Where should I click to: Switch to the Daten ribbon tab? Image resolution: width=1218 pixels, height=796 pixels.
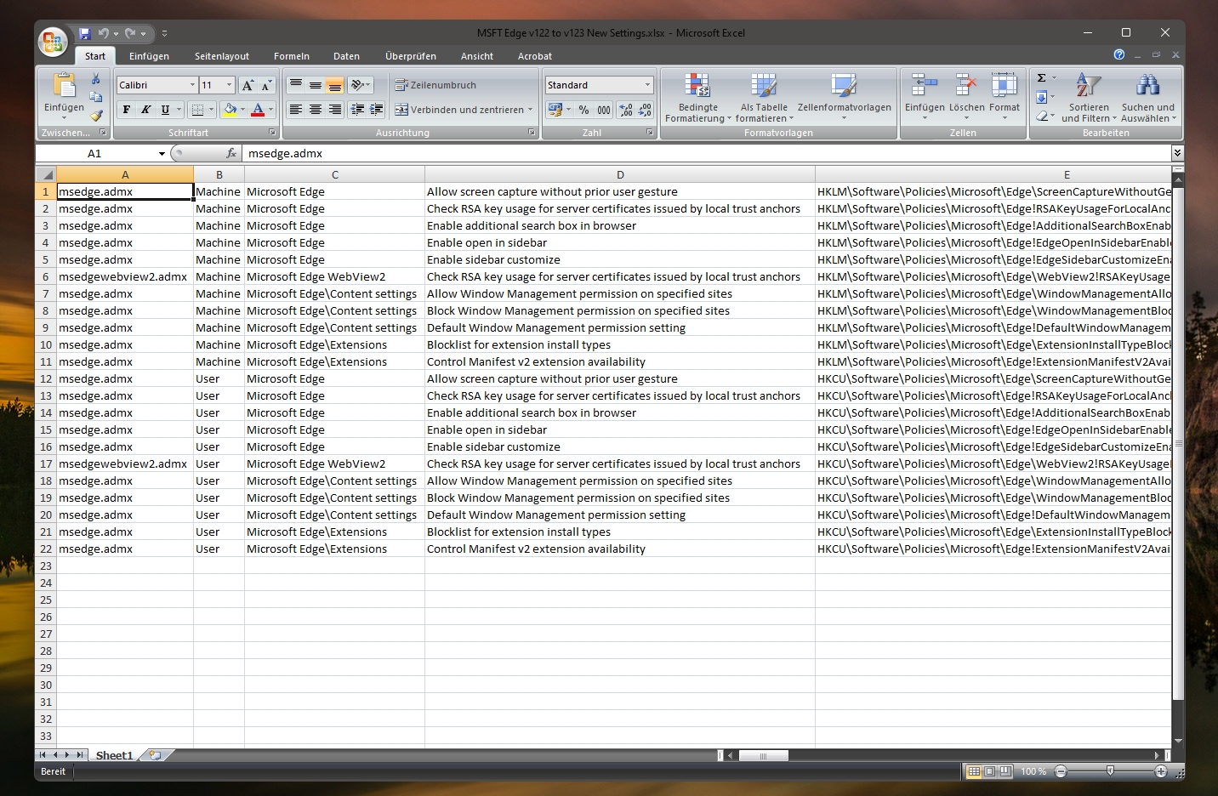pyautogui.click(x=346, y=56)
